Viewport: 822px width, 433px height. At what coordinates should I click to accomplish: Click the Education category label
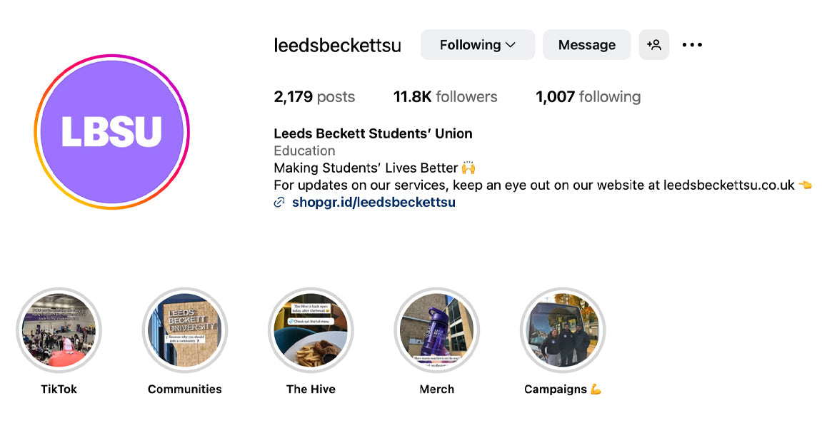(304, 151)
